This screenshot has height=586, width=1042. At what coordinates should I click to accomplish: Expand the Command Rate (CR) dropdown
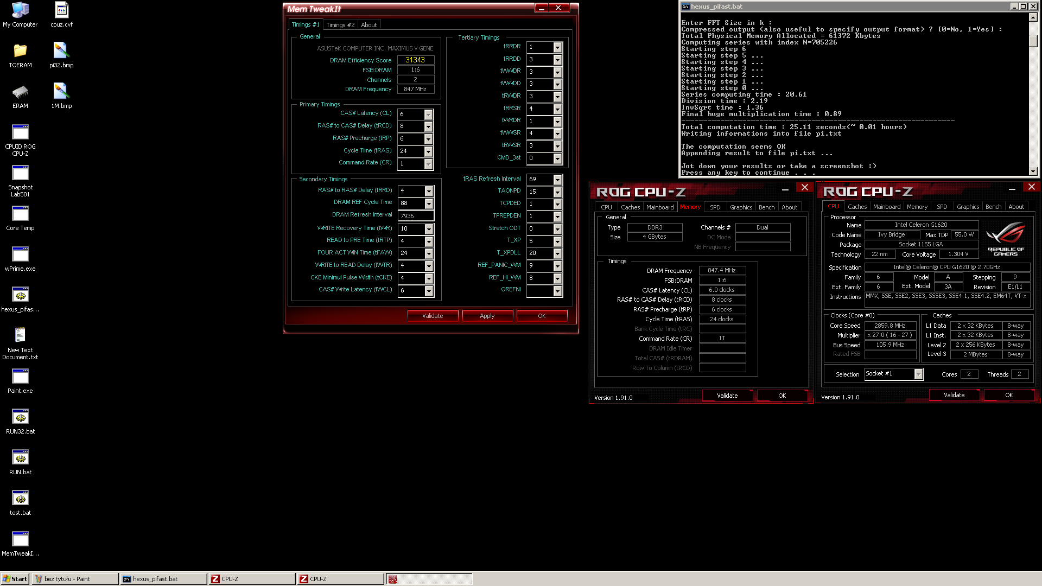pos(429,164)
